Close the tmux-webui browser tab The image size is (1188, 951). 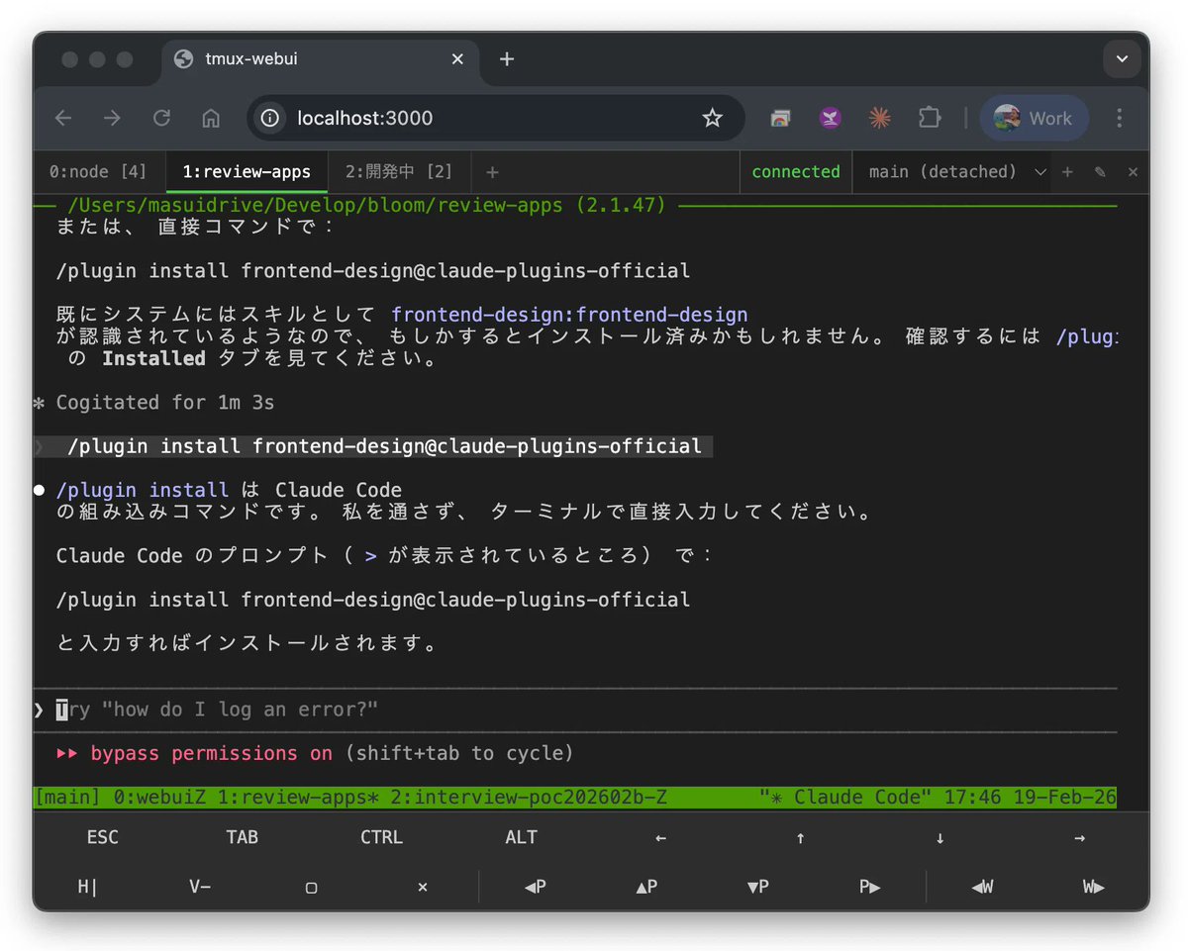457,59
